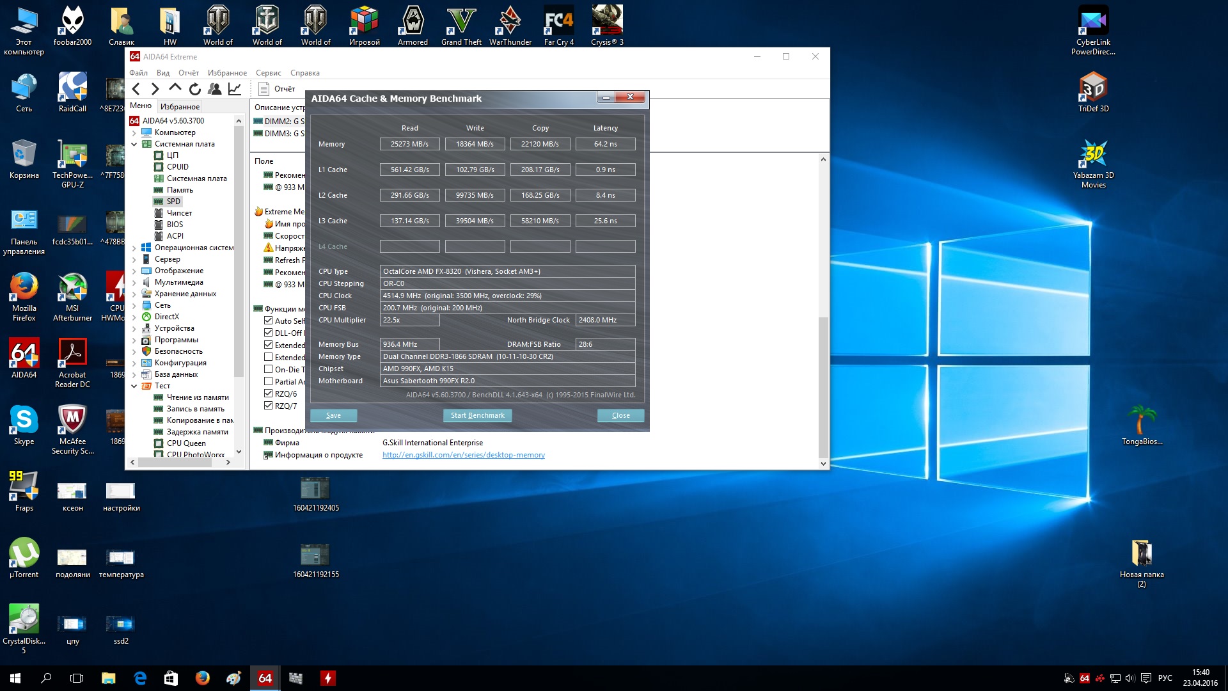Click the refresh toolbar icon
The height and width of the screenshot is (691, 1228).
(195, 89)
